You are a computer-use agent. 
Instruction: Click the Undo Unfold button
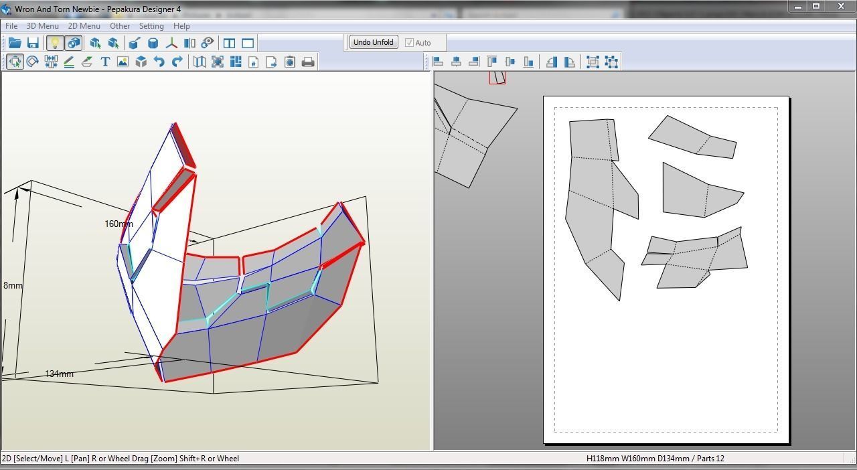pos(374,42)
